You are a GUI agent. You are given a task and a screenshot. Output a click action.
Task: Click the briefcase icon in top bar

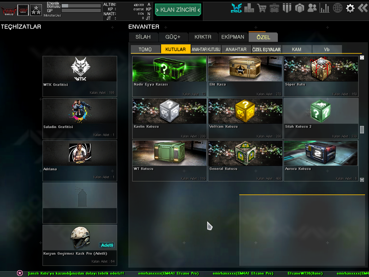pos(274,8)
